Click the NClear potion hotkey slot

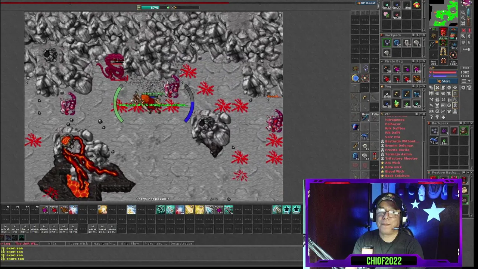tap(219, 210)
